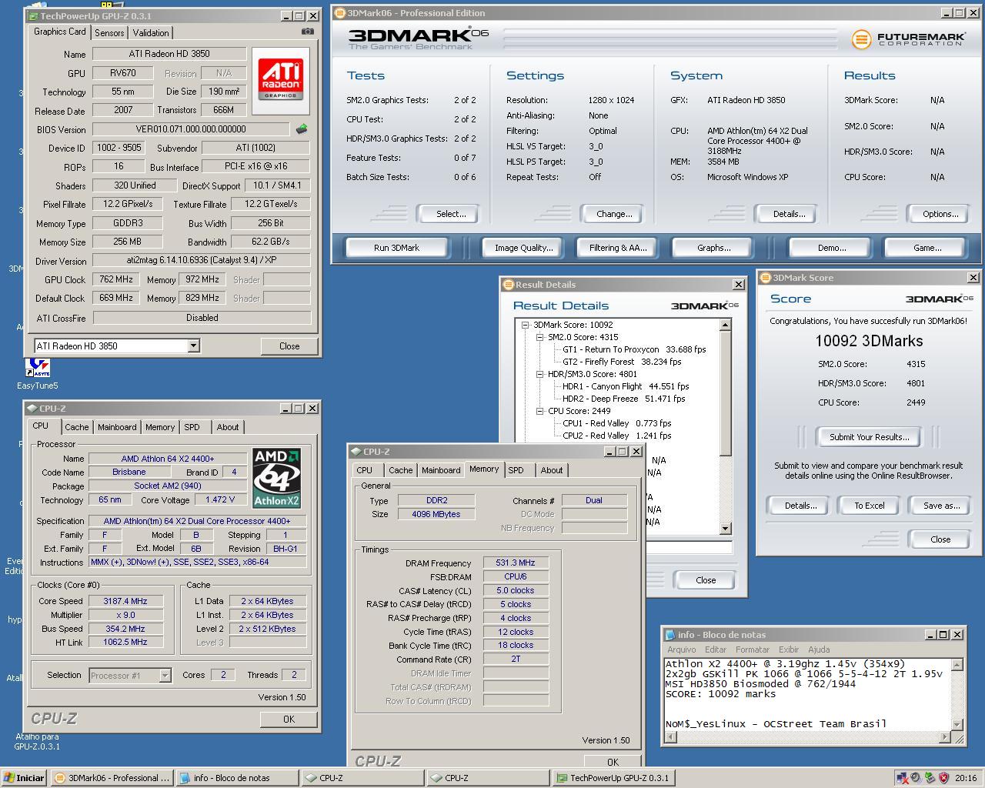Click the BIOS save chip icon in GPU-Z
The image size is (985, 788).
302,129
